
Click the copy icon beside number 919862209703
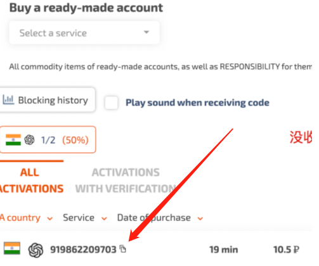(x=123, y=249)
